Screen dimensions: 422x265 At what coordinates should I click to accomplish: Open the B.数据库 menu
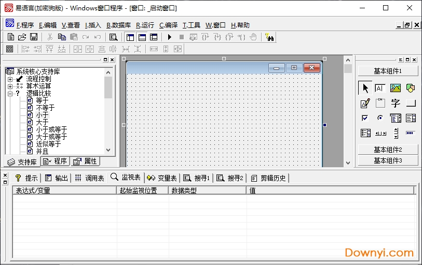pyautogui.click(x=118, y=25)
